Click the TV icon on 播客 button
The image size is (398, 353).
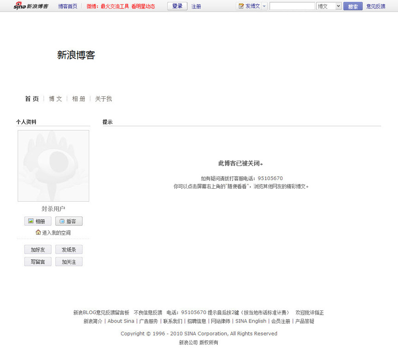62,221
